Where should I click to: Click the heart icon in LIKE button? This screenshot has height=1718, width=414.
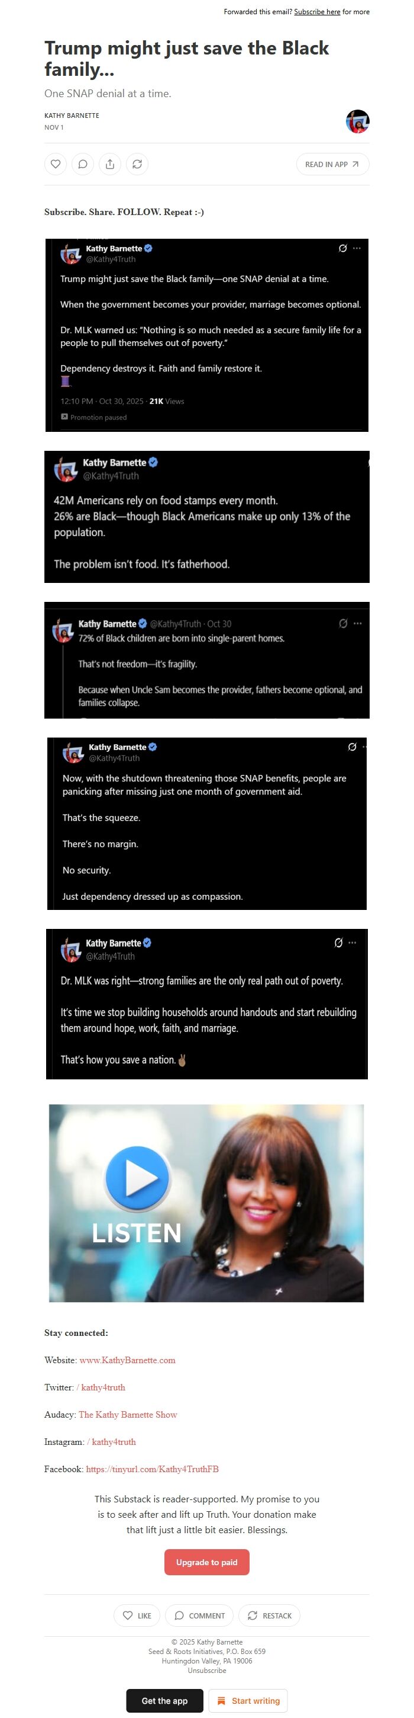pos(127,1615)
